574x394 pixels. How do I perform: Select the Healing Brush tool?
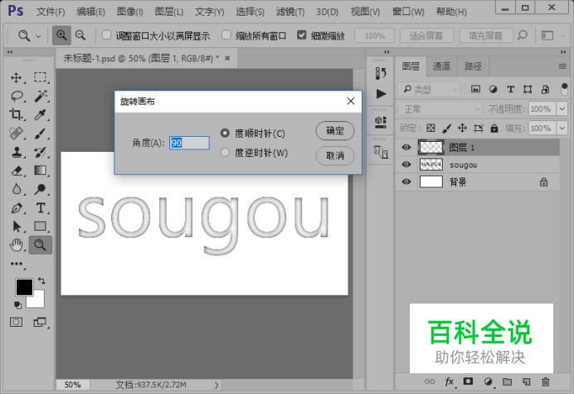tap(16, 134)
